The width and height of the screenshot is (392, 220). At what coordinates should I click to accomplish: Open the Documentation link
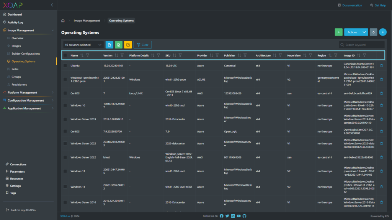pyautogui.click(x=350, y=5)
